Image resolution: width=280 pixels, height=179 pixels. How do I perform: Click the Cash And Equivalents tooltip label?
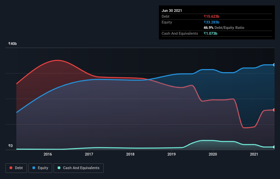[180, 33]
